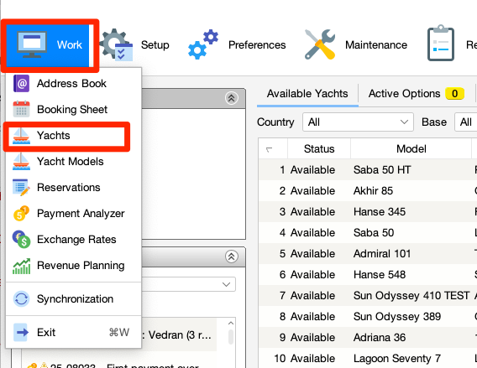Select row 3 Hanse 345
This screenshot has width=477, height=368.
pyautogui.click(x=368, y=211)
